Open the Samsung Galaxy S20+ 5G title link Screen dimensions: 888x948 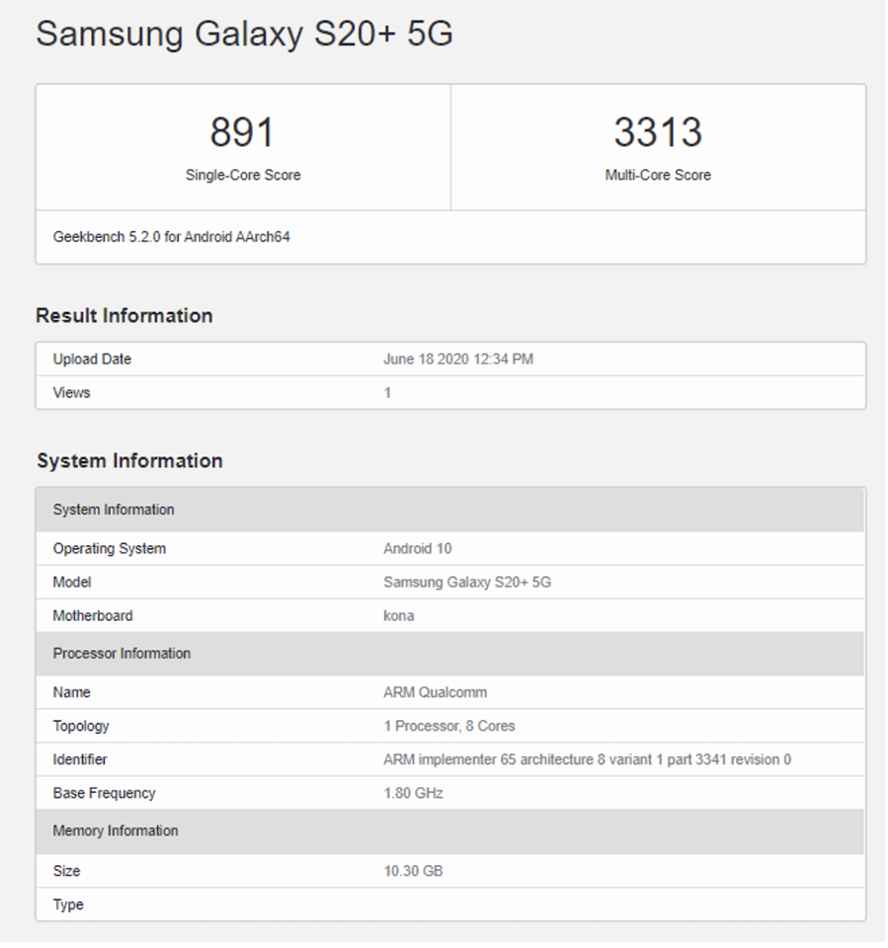[243, 35]
